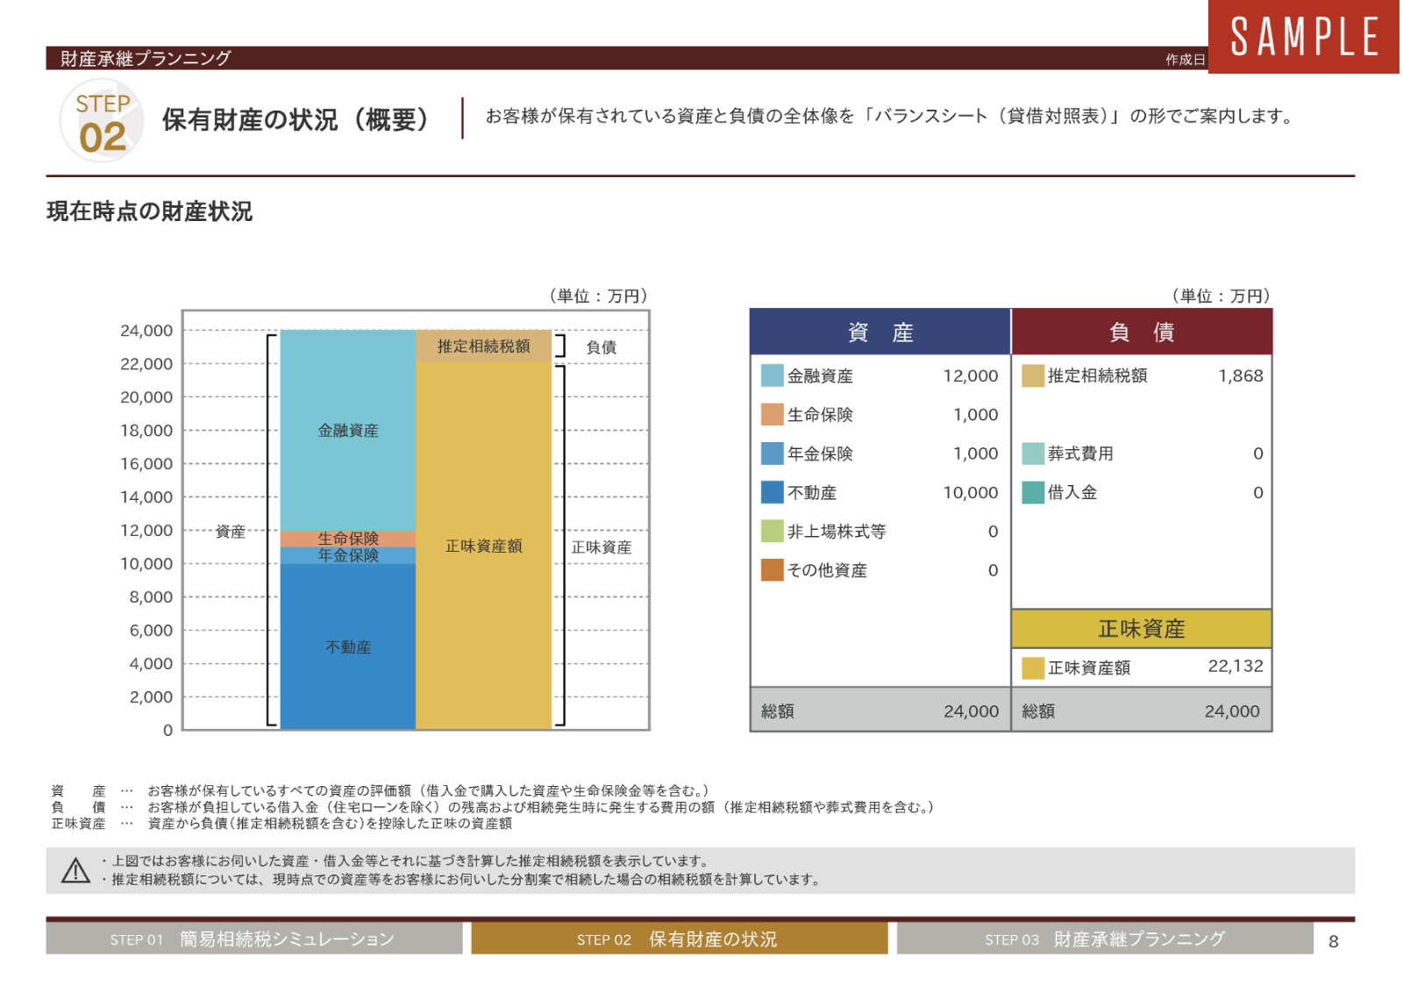Select the 推定相続税額 legend swatch in table
Image resolution: width=1403 pixels, height=1000 pixels.
tap(1033, 375)
